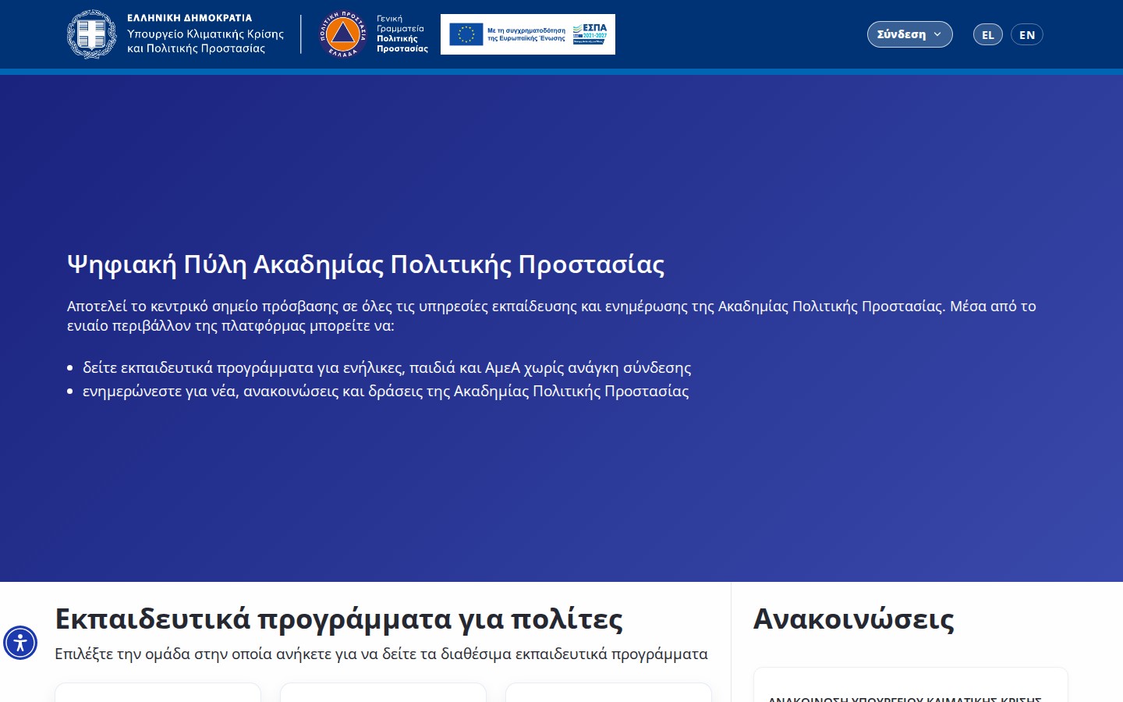Screen dimensions: 1123x702
Task: Select the first educational program group card
Action: tap(158, 693)
